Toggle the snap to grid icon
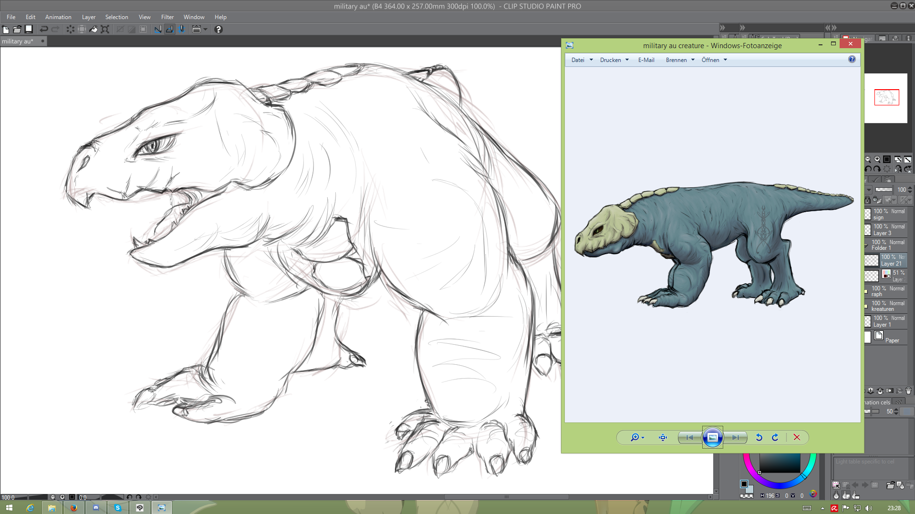The width and height of the screenshot is (915, 514). click(x=182, y=30)
